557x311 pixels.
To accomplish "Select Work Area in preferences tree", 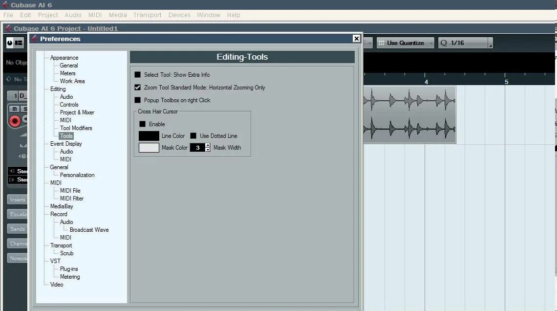I will 72,81.
